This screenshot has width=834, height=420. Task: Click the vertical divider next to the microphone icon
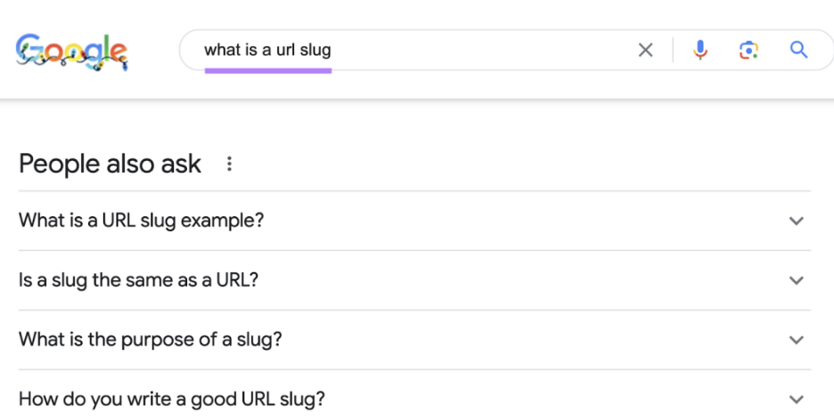pyautogui.click(x=673, y=51)
